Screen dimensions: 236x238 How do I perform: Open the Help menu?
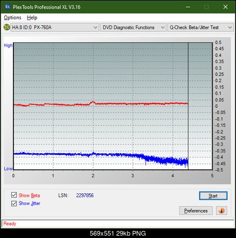coord(32,18)
